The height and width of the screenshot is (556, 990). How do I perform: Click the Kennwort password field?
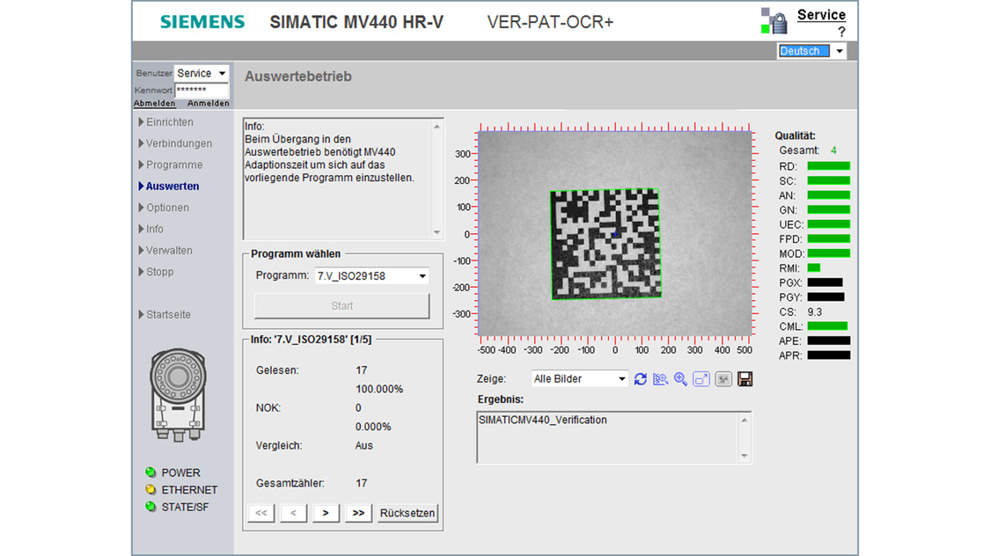[x=202, y=91]
